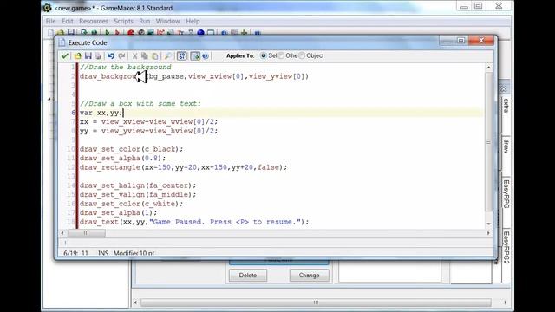Cut selected code with scissors icon

[134, 55]
